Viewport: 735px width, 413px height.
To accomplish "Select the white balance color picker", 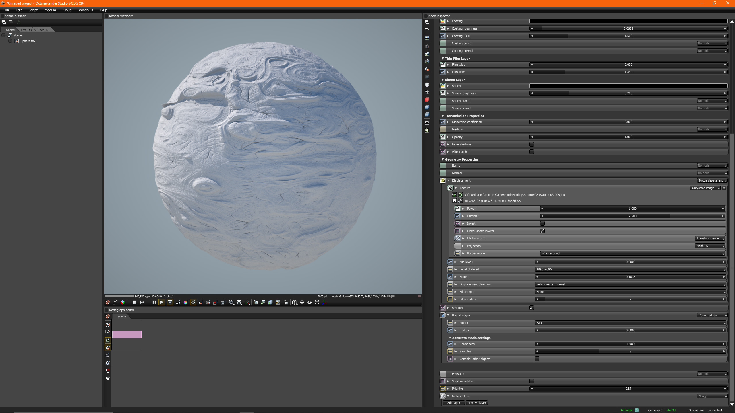I will (x=185, y=302).
